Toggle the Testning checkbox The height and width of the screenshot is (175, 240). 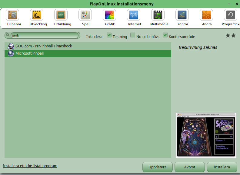(x=109, y=35)
